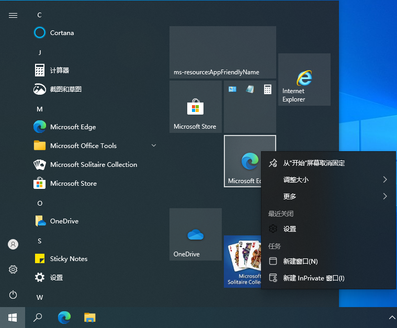Click the letter W group header
This screenshot has height=328, width=397.
click(x=40, y=297)
